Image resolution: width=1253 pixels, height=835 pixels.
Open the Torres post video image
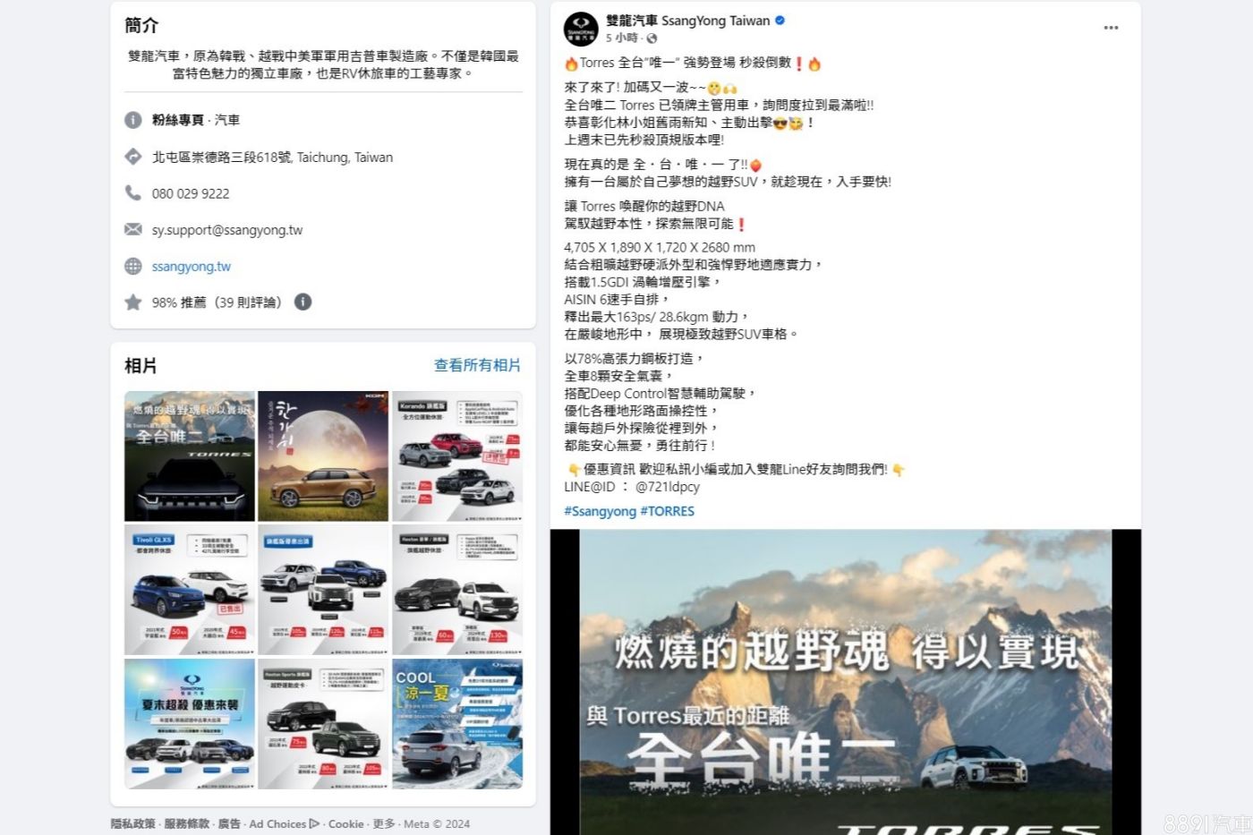(x=846, y=682)
